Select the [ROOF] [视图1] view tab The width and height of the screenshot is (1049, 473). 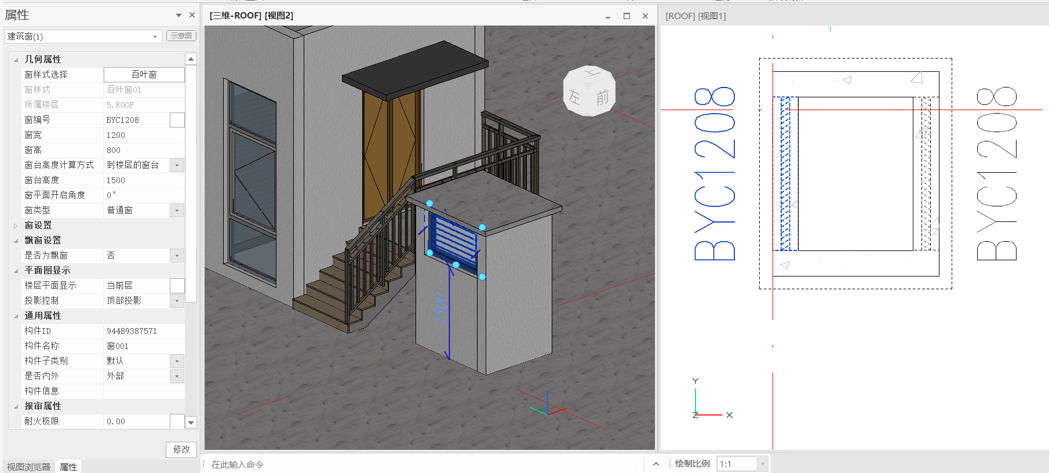click(x=695, y=16)
